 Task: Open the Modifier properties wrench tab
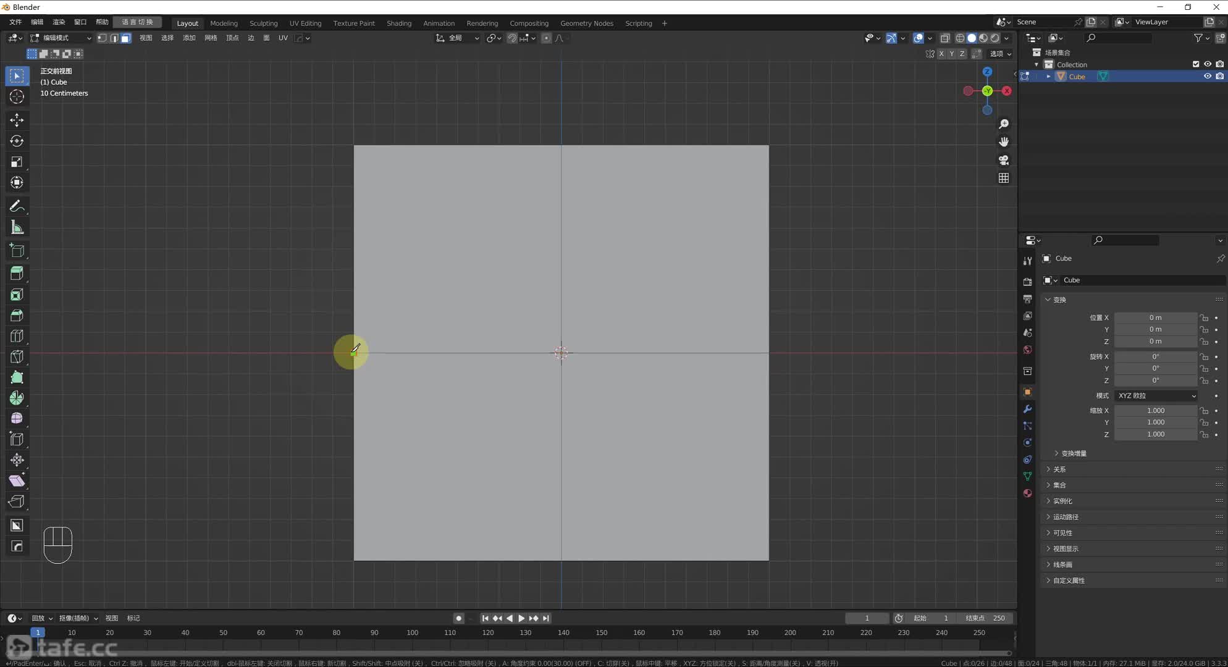tap(1027, 409)
